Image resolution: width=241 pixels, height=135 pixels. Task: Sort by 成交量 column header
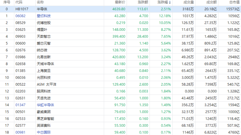pos(189,2)
